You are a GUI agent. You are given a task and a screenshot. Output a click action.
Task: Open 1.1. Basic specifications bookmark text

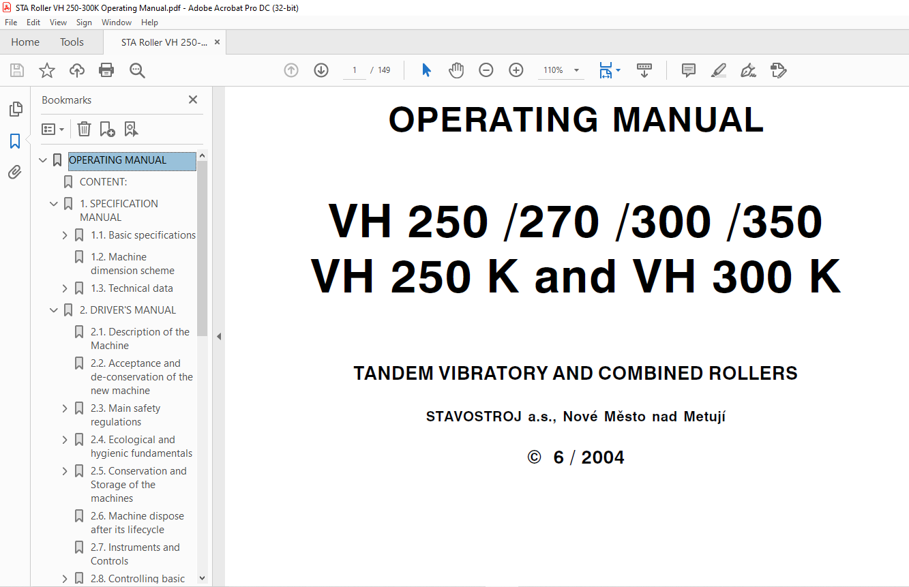pyautogui.click(x=143, y=235)
